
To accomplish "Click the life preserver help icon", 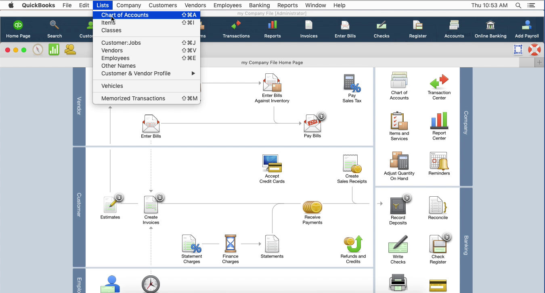I will pos(534,50).
